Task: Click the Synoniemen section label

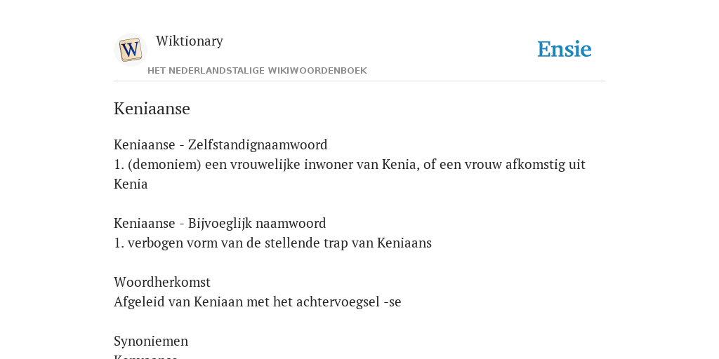Action: coord(151,341)
